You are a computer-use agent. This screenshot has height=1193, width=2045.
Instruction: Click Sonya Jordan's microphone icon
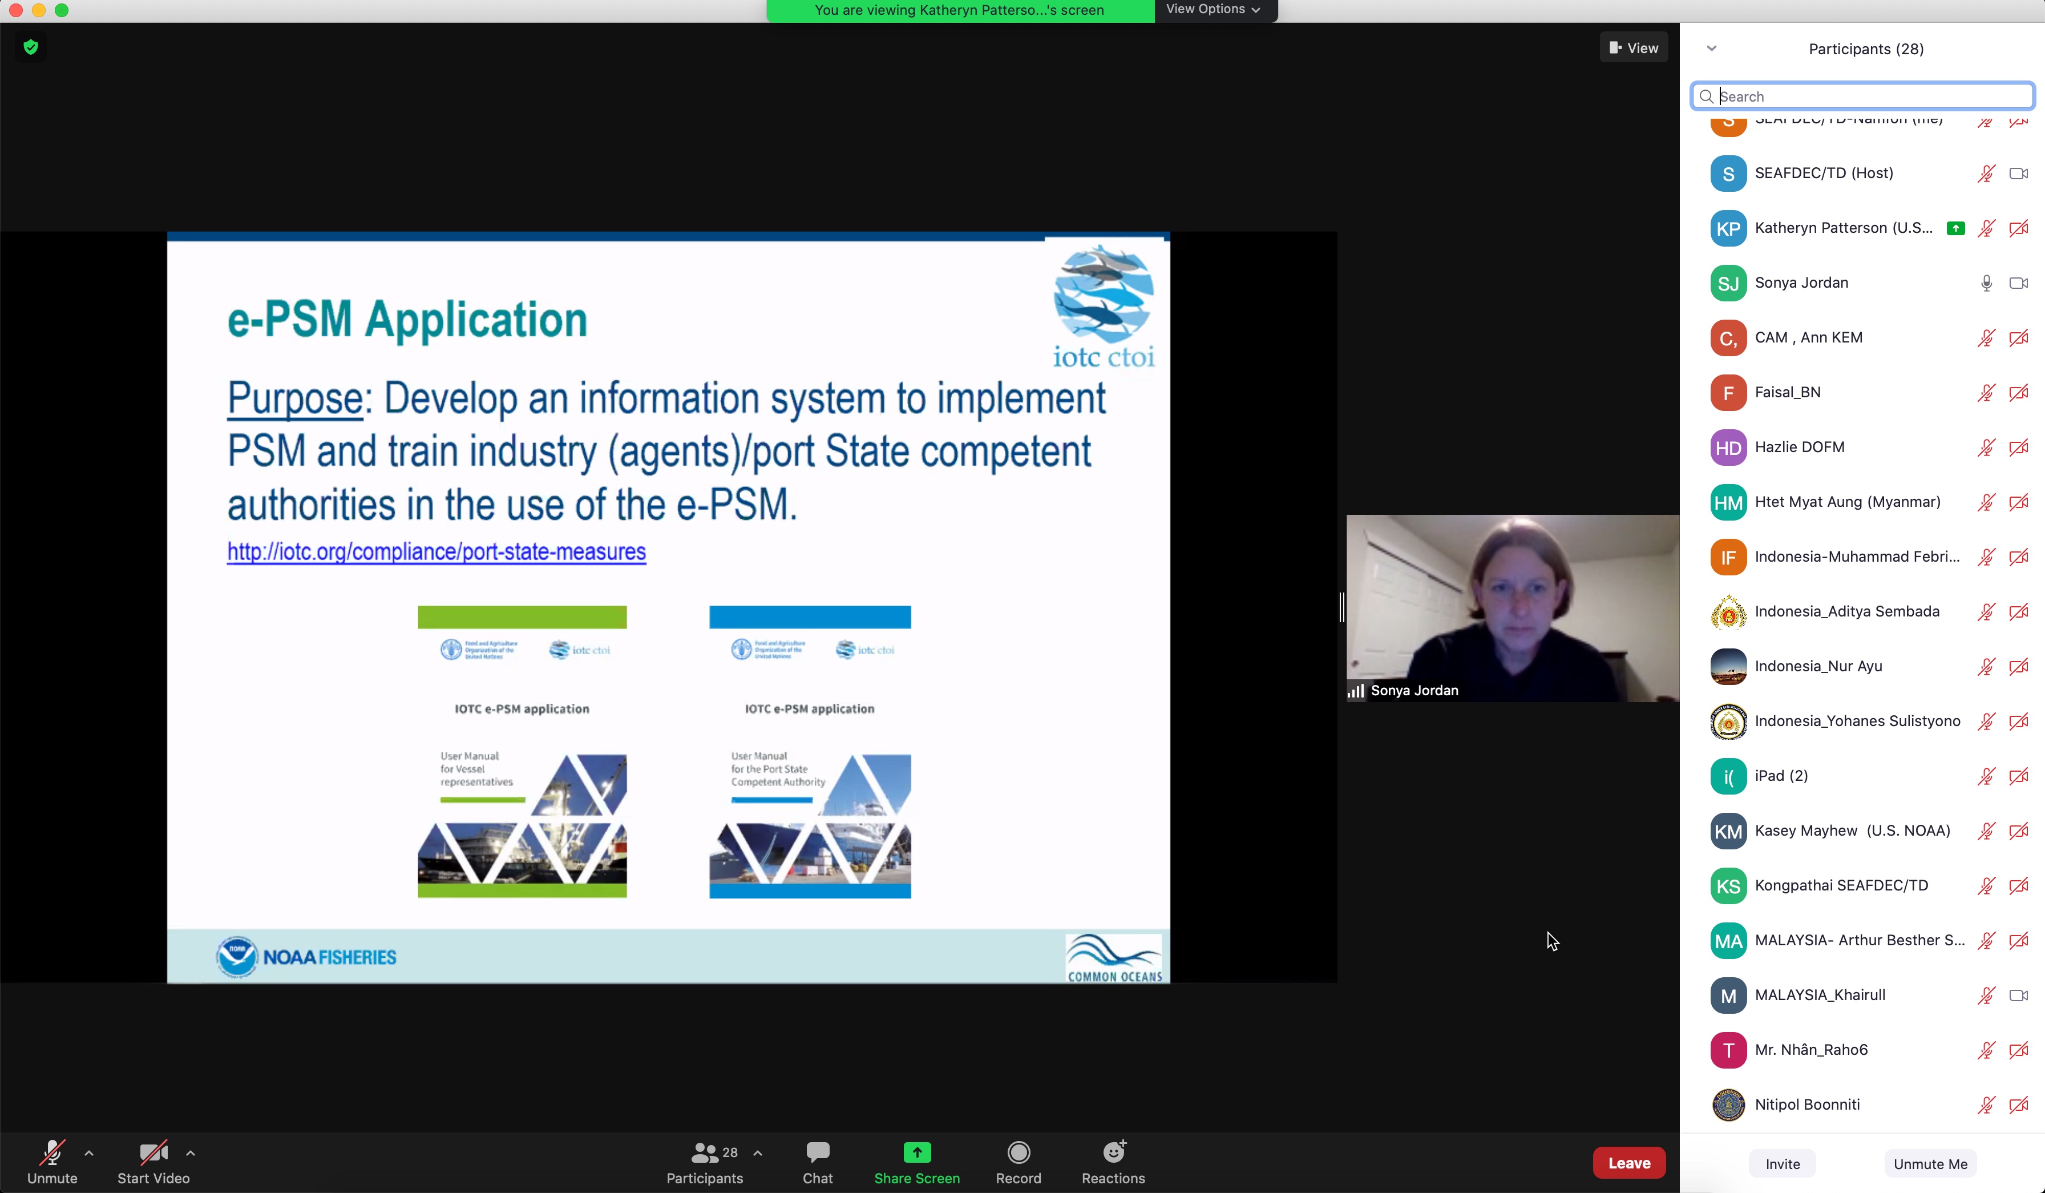pyautogui.click(x=1986, y=283)
